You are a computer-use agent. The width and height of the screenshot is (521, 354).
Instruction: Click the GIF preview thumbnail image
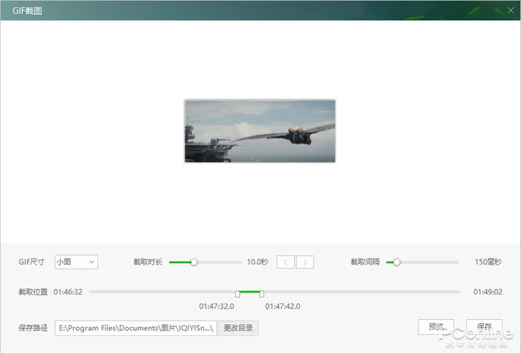click(x=260, y=131)
